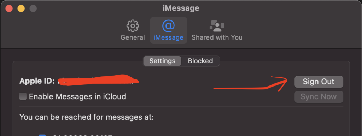Click the redacted Apple ID email
The width and height of the screenshot is (362, 136).
98,81
